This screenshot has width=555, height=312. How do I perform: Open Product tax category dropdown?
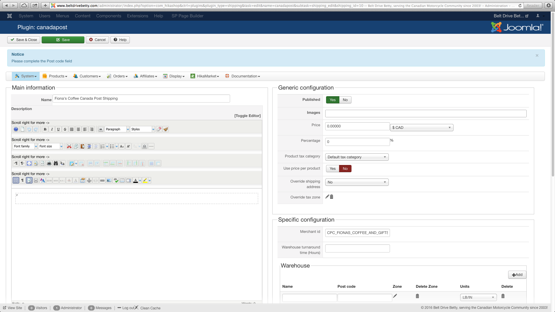357,157
